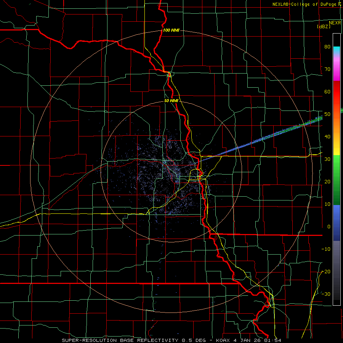This screenshot has height=343, width=343.
Task: Click the -30 value on dBZ scale
Action: (326, 295)
